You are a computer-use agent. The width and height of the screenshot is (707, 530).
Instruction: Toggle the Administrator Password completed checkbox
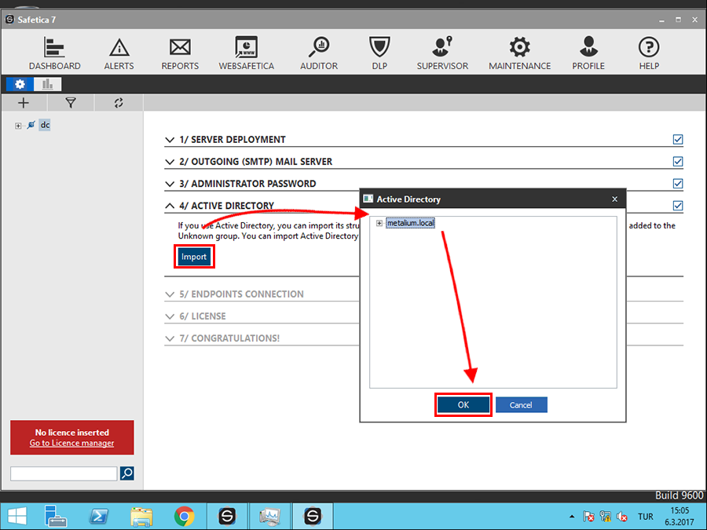678,184
